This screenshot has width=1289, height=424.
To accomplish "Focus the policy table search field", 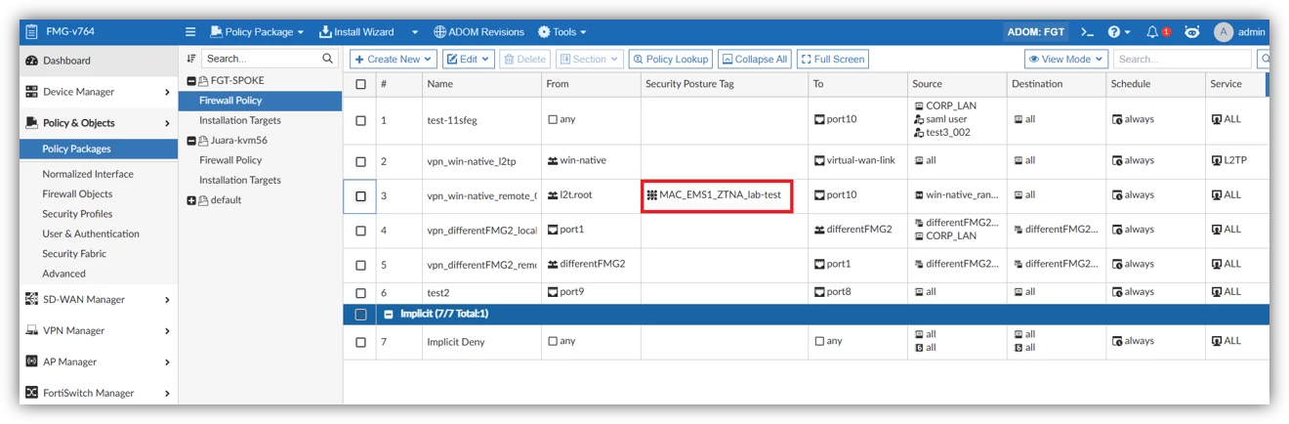I will tap(1184, 60).
